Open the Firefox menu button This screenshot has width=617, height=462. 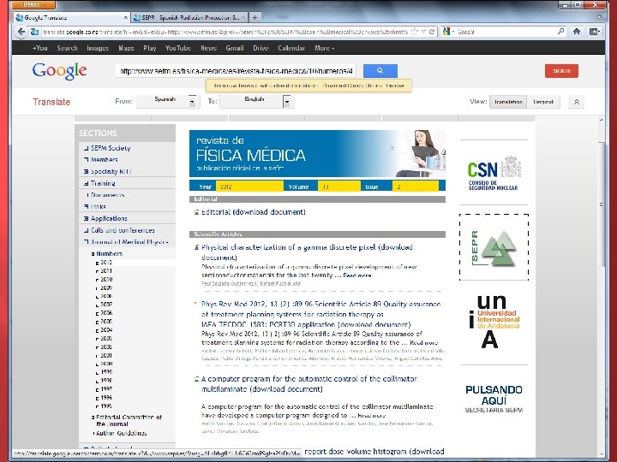click(33, 5)
